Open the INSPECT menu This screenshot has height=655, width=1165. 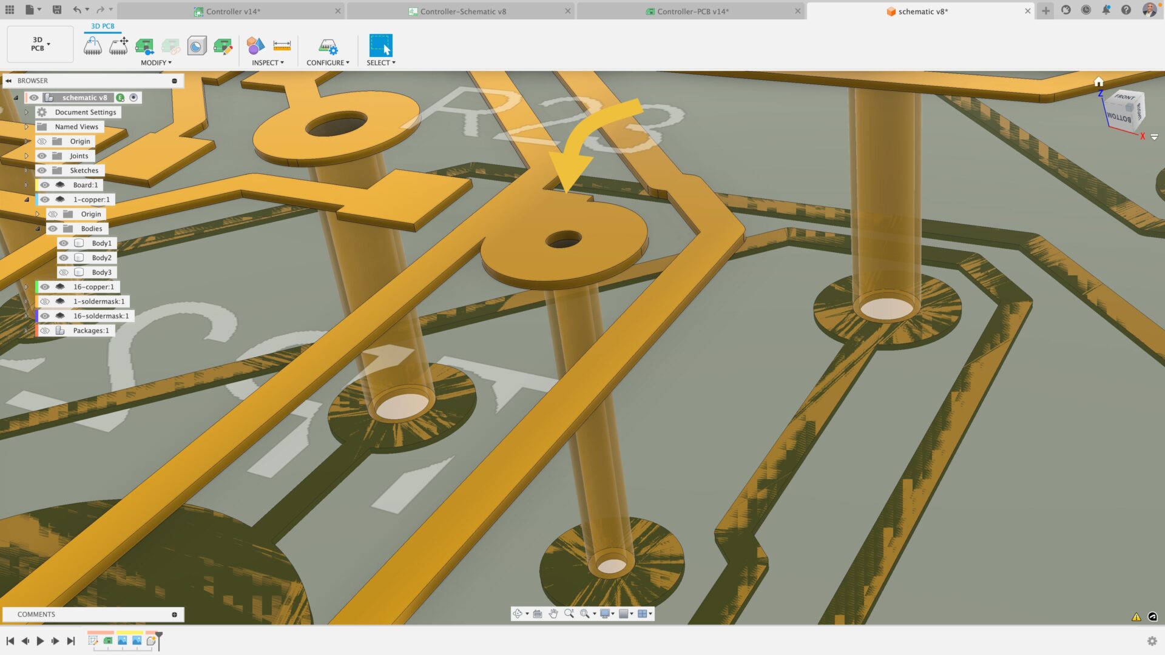(268, 62)
